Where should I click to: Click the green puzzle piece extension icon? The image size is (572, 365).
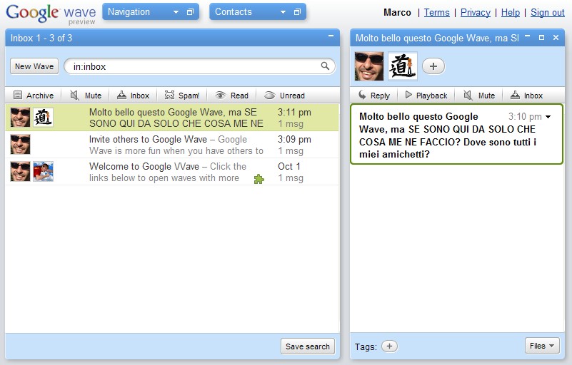(259, 179)
